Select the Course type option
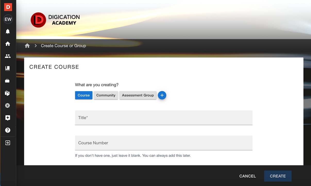 (84, 95)
